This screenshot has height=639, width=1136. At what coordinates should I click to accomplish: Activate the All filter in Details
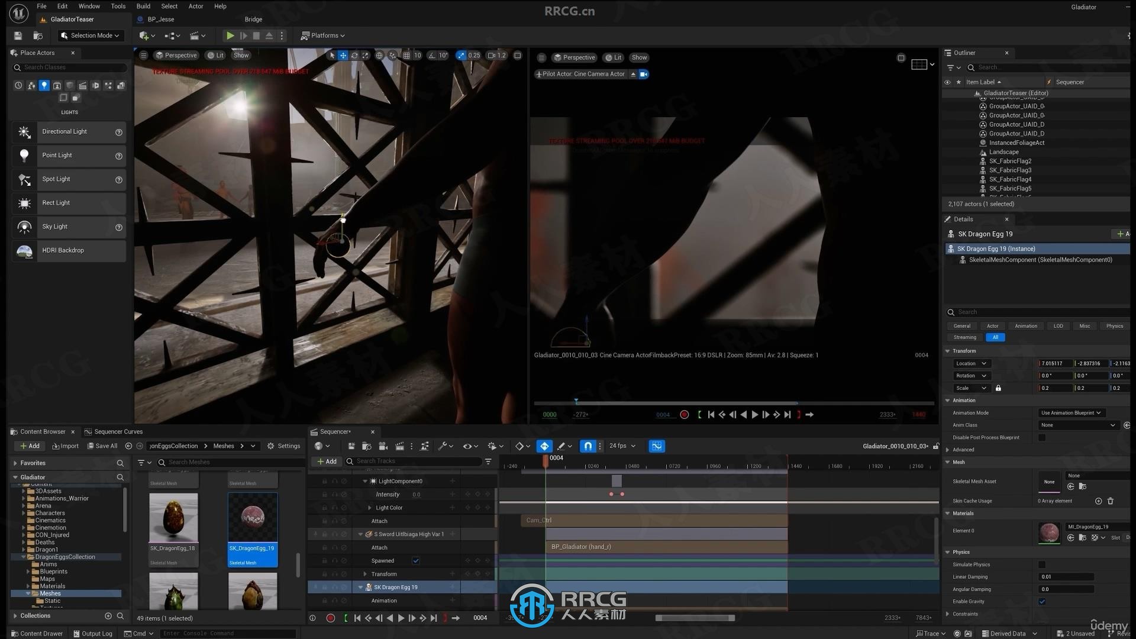click(x=995, y=337)
